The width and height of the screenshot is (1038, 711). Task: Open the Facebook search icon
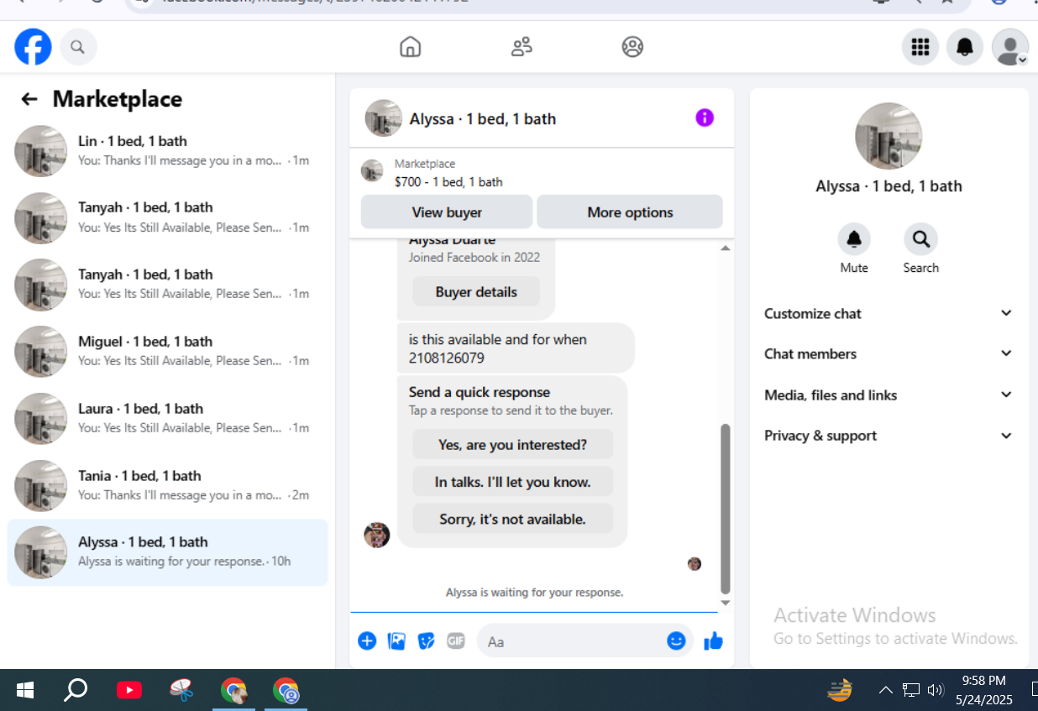click(78, 47)
